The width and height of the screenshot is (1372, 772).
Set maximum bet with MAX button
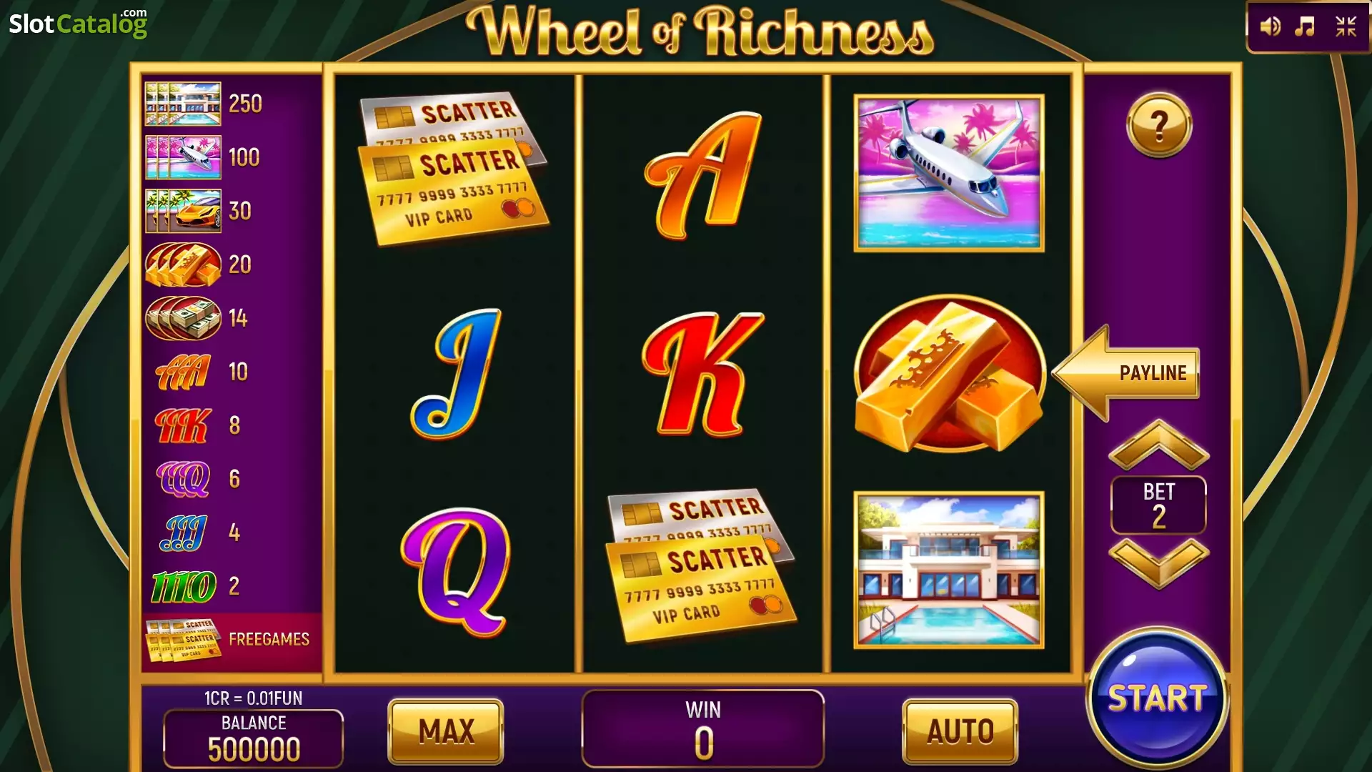(x=446, y=731)
